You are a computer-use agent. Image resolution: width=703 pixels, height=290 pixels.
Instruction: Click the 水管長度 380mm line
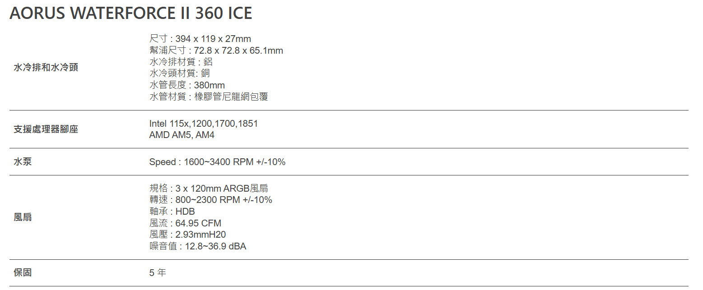click(x=187, y=85)
